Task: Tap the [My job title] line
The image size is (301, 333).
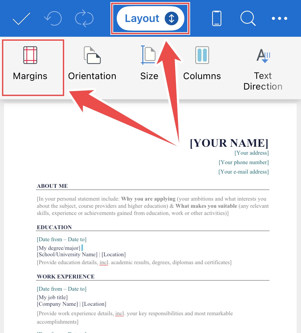Action: 52,297
